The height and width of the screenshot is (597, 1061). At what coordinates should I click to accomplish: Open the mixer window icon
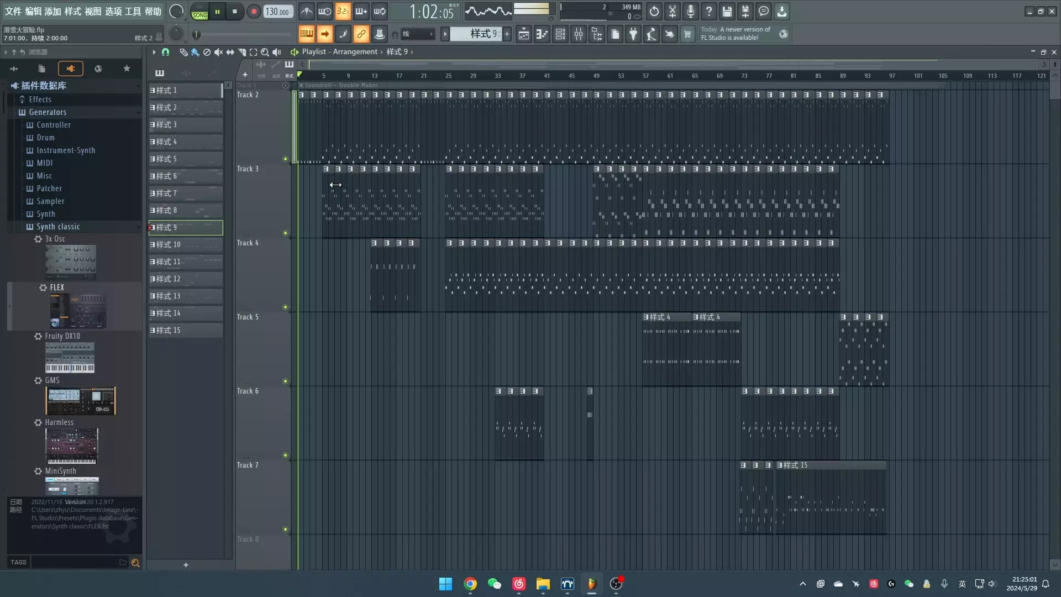(x=579, y=34)
